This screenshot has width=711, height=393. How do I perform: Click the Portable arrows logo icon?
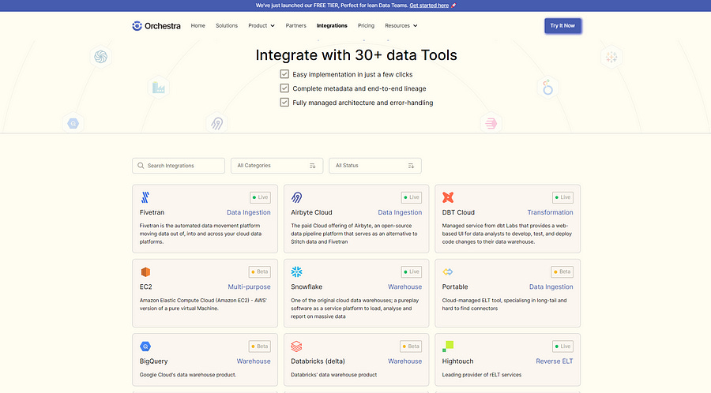[448, 271]
